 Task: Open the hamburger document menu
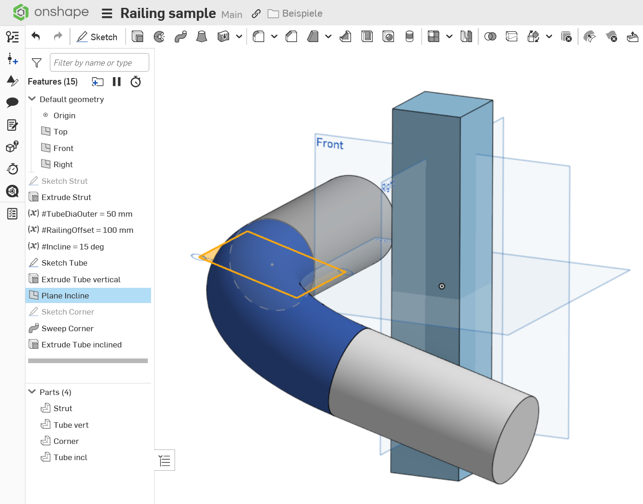coord(107,13)
